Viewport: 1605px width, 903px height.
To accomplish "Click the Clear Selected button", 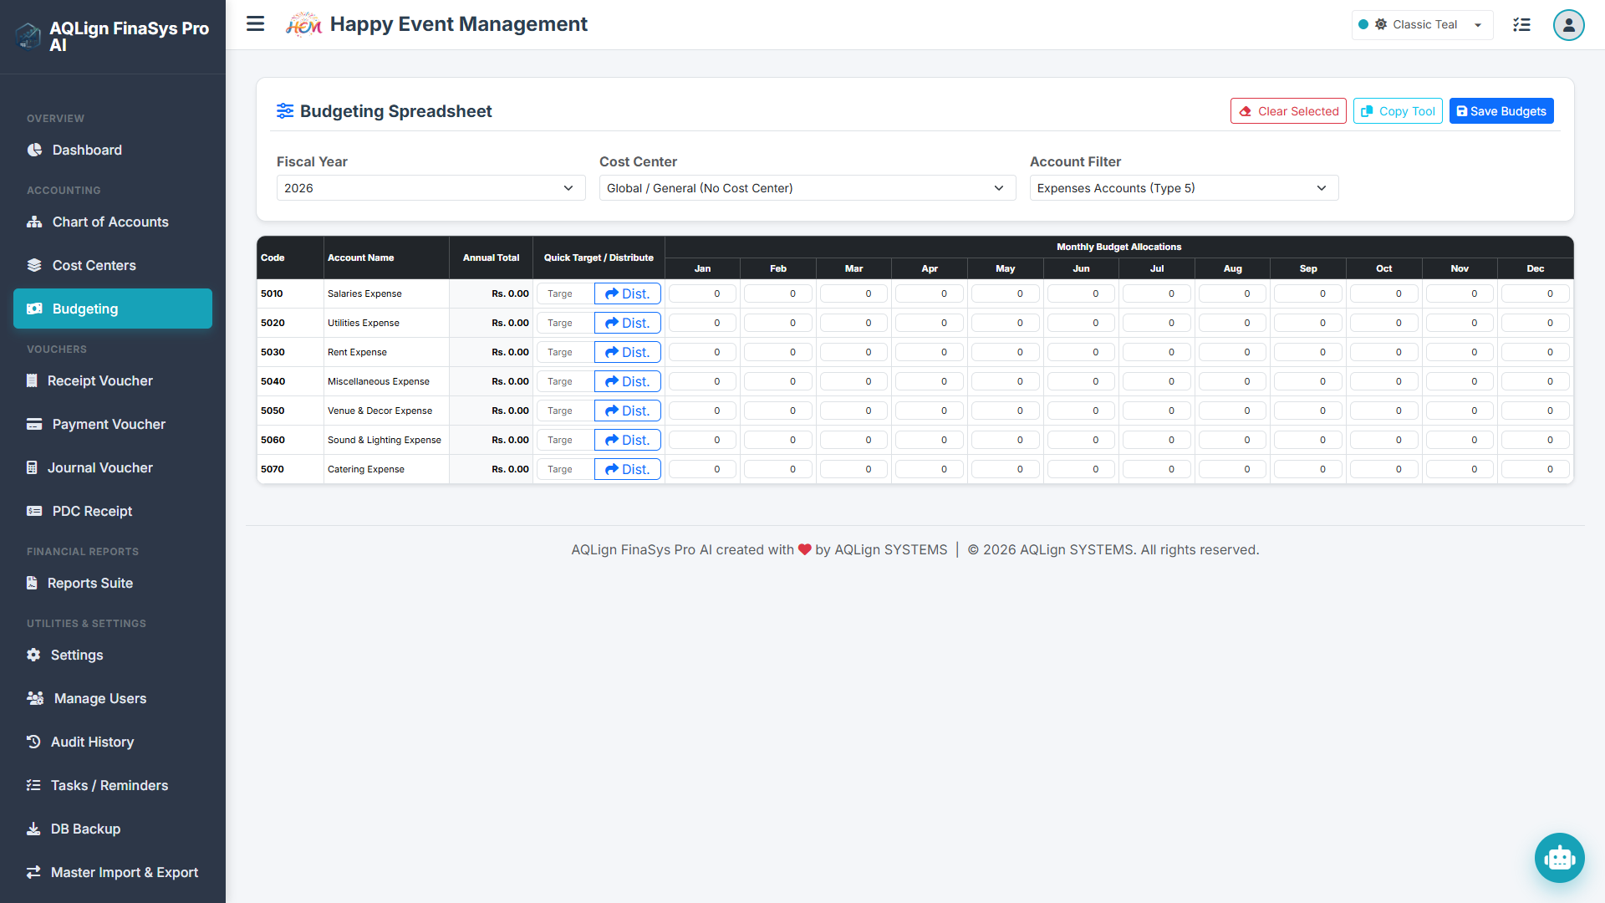I will tap(1288, 111).
